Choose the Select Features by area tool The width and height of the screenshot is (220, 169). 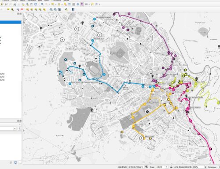[53, 4]
